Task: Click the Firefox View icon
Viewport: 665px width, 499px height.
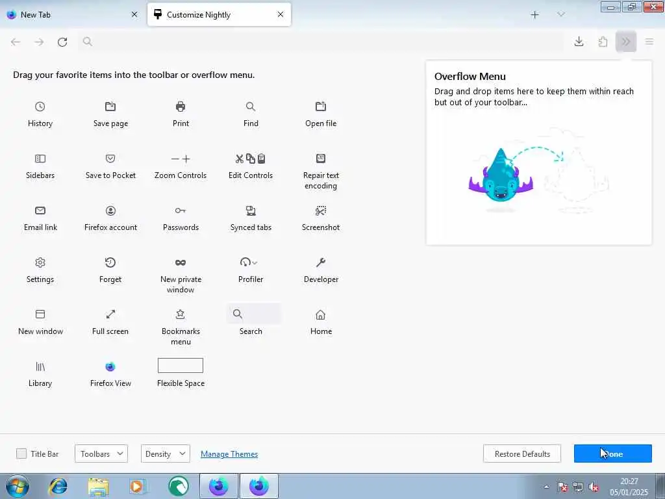Action: (x=110, y=366)
